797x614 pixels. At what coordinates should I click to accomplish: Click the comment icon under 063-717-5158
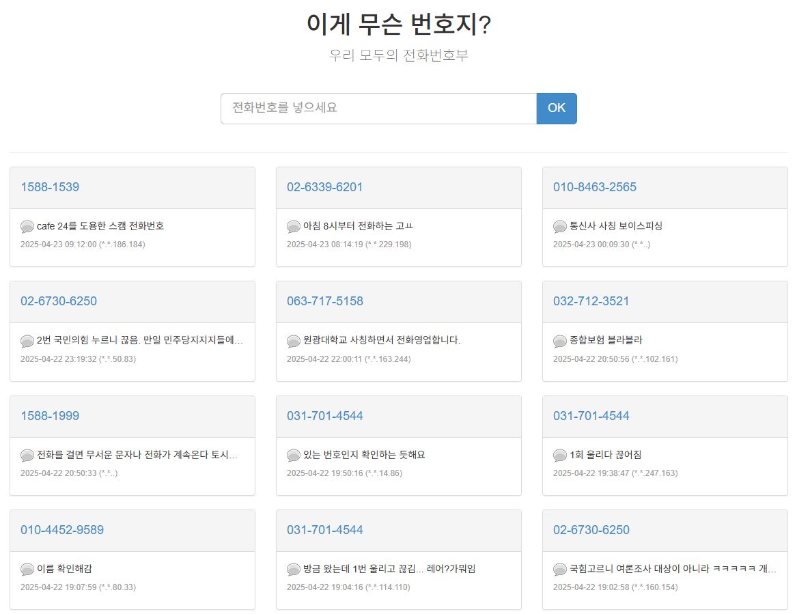click(293, 341)
